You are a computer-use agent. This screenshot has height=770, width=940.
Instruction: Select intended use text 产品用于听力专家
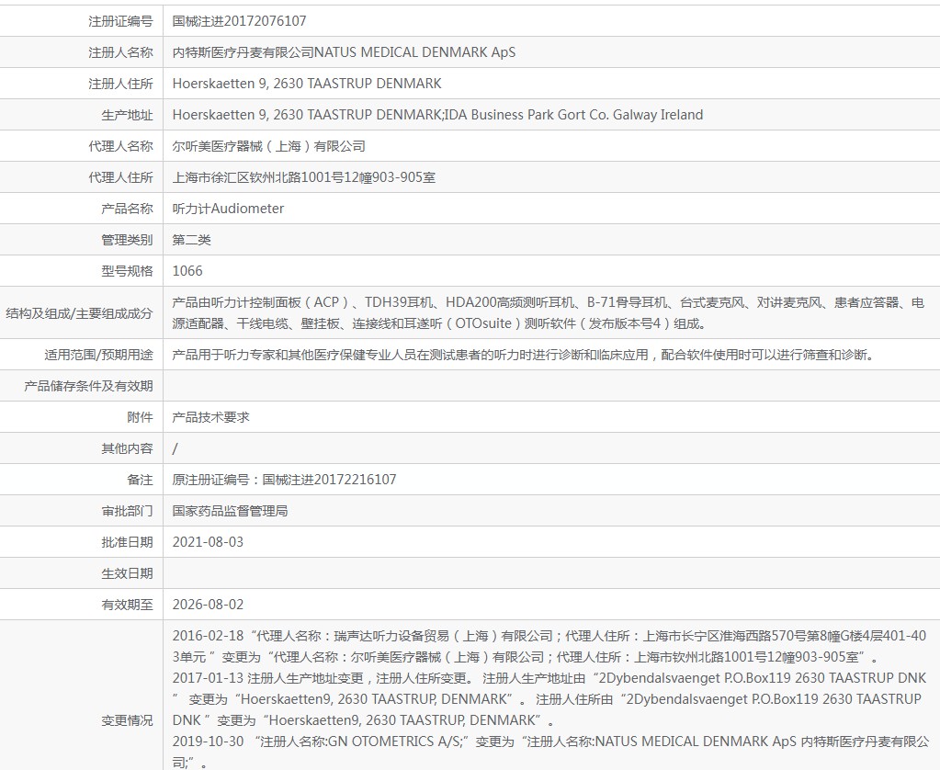click(523, 355)
